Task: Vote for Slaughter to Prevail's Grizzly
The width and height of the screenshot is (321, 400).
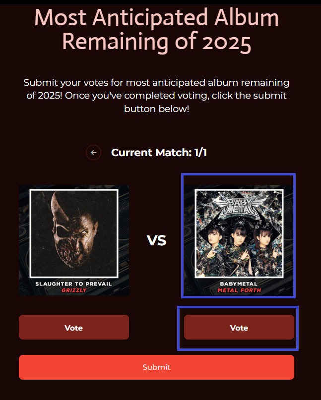Action: click(x=74, y=327)
